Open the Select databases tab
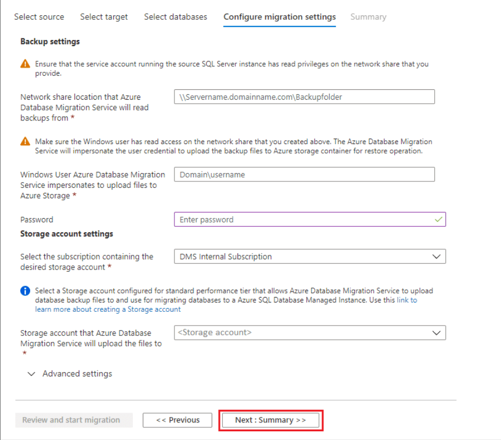 (x=176, y=17)
